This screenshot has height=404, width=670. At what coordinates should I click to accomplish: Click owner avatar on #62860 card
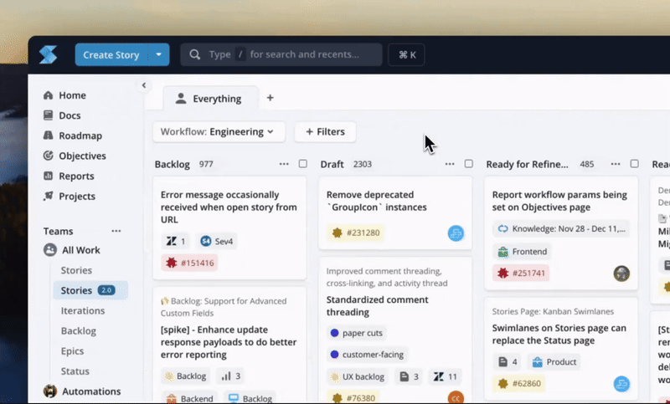(x=621, y=384)
